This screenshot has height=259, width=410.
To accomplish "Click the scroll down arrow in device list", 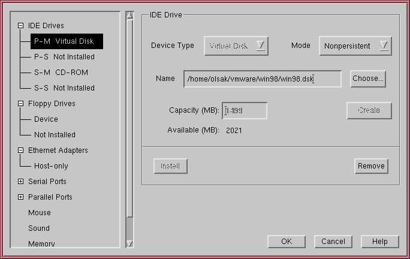I will (129, 243).
